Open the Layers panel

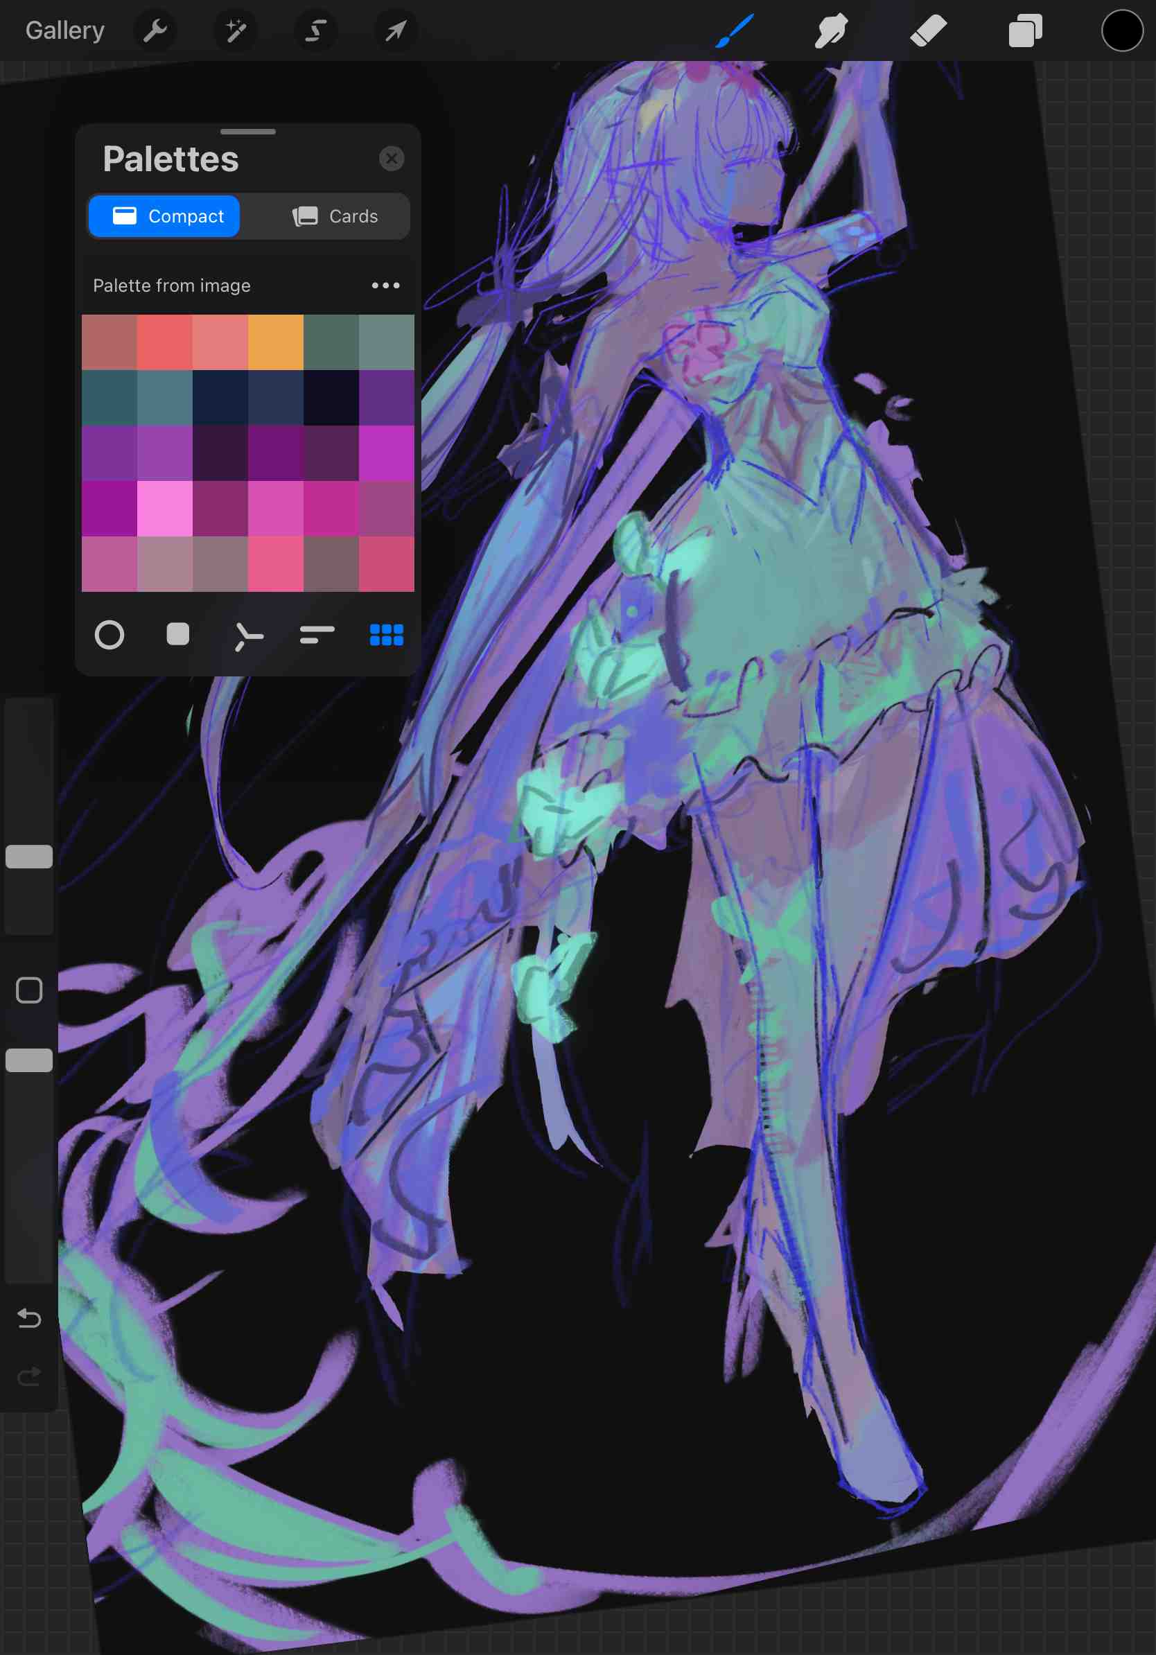[1025, 31]
